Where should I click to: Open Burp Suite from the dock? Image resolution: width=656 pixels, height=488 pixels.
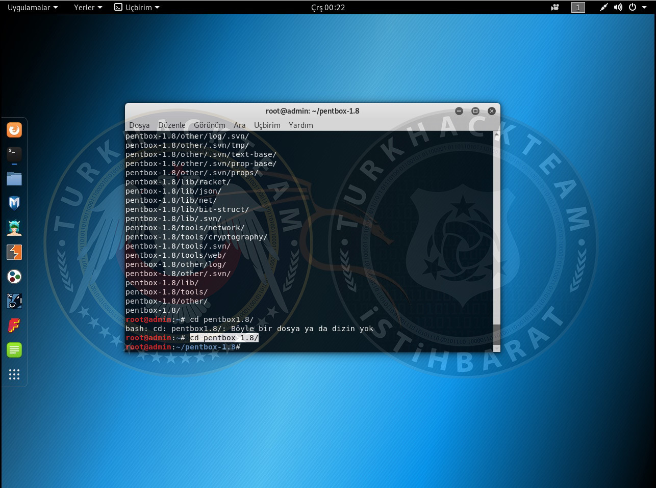[14, 252]
